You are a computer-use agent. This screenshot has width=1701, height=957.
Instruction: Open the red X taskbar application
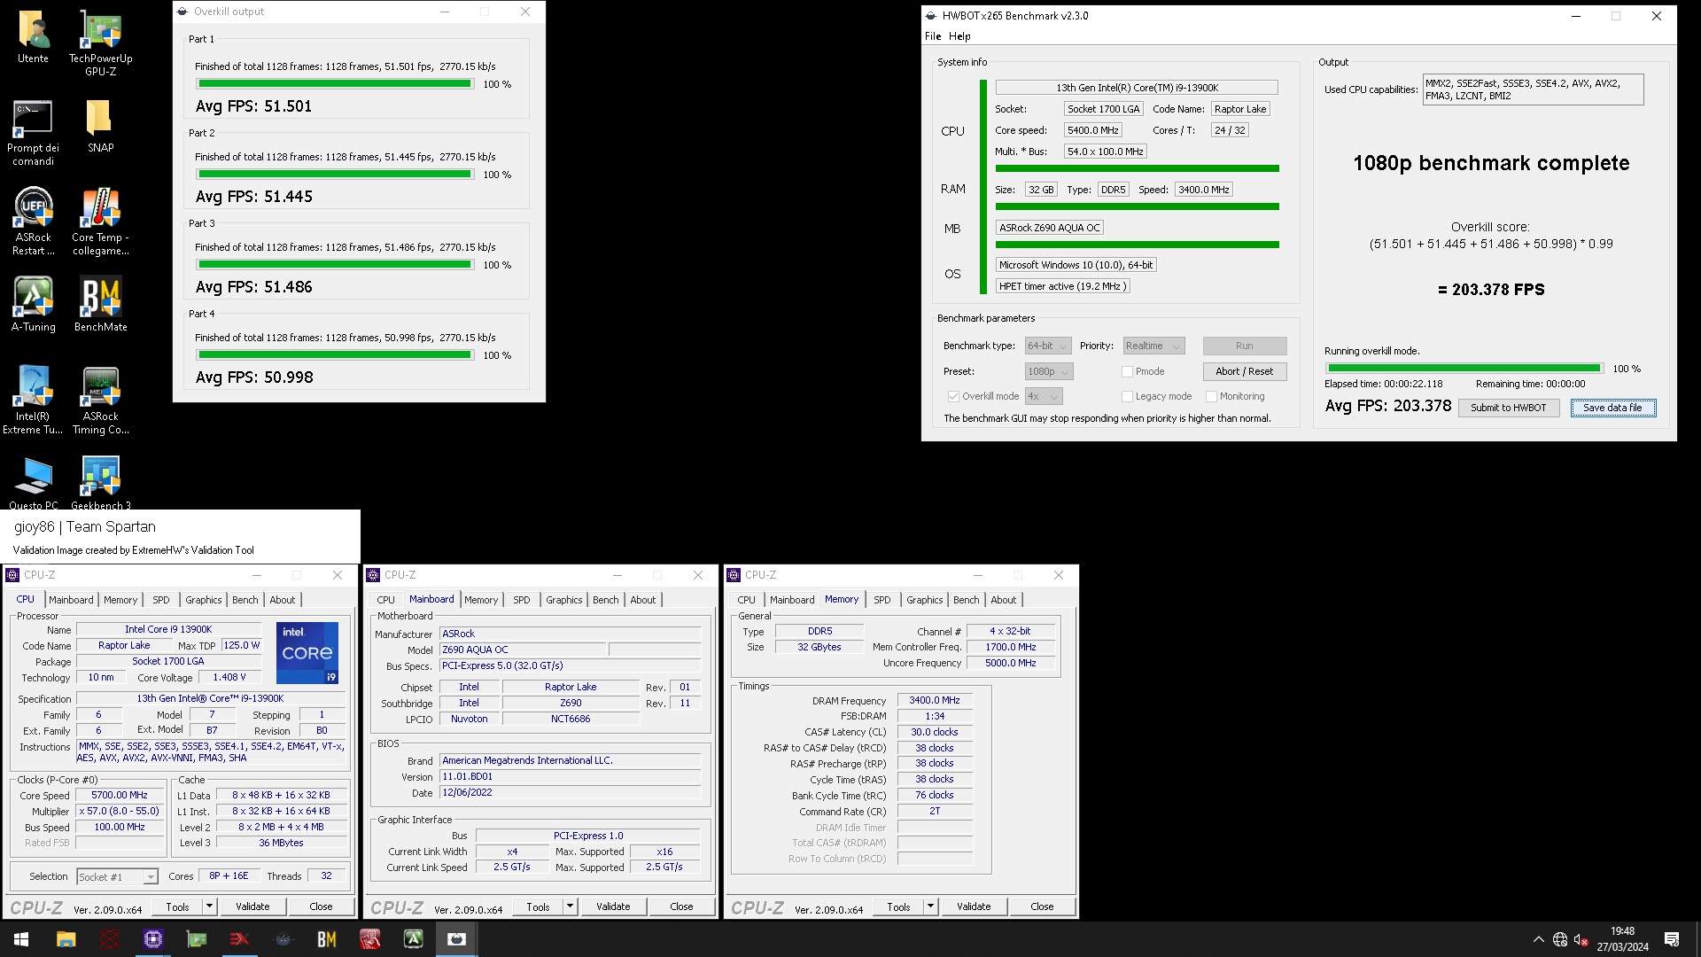(239, 939)
